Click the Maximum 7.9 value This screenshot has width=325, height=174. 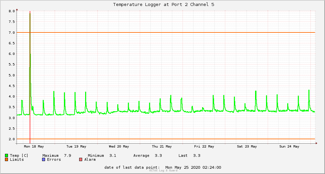(x=68, y=155)
